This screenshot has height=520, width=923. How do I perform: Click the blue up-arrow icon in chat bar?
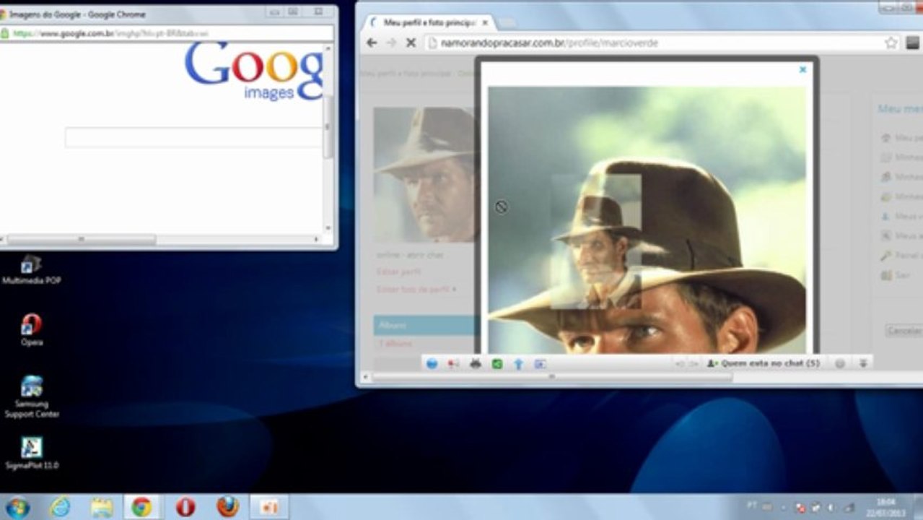click(518, 364)
